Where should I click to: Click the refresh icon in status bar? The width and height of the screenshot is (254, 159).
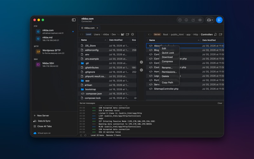pos(81,135)
